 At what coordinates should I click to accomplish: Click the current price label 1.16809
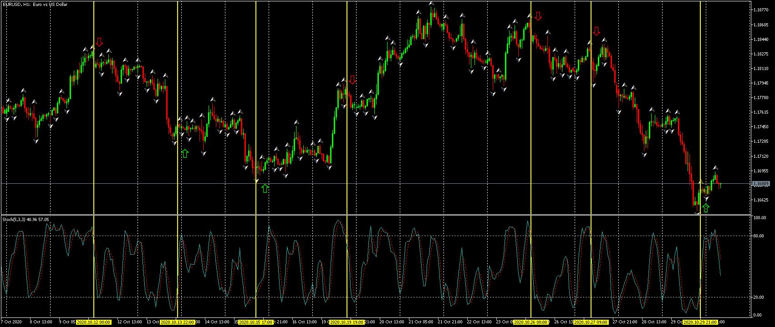(x=761, y=184)
